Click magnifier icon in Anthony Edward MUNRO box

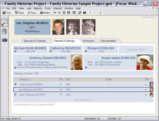(x=15, y=68)
